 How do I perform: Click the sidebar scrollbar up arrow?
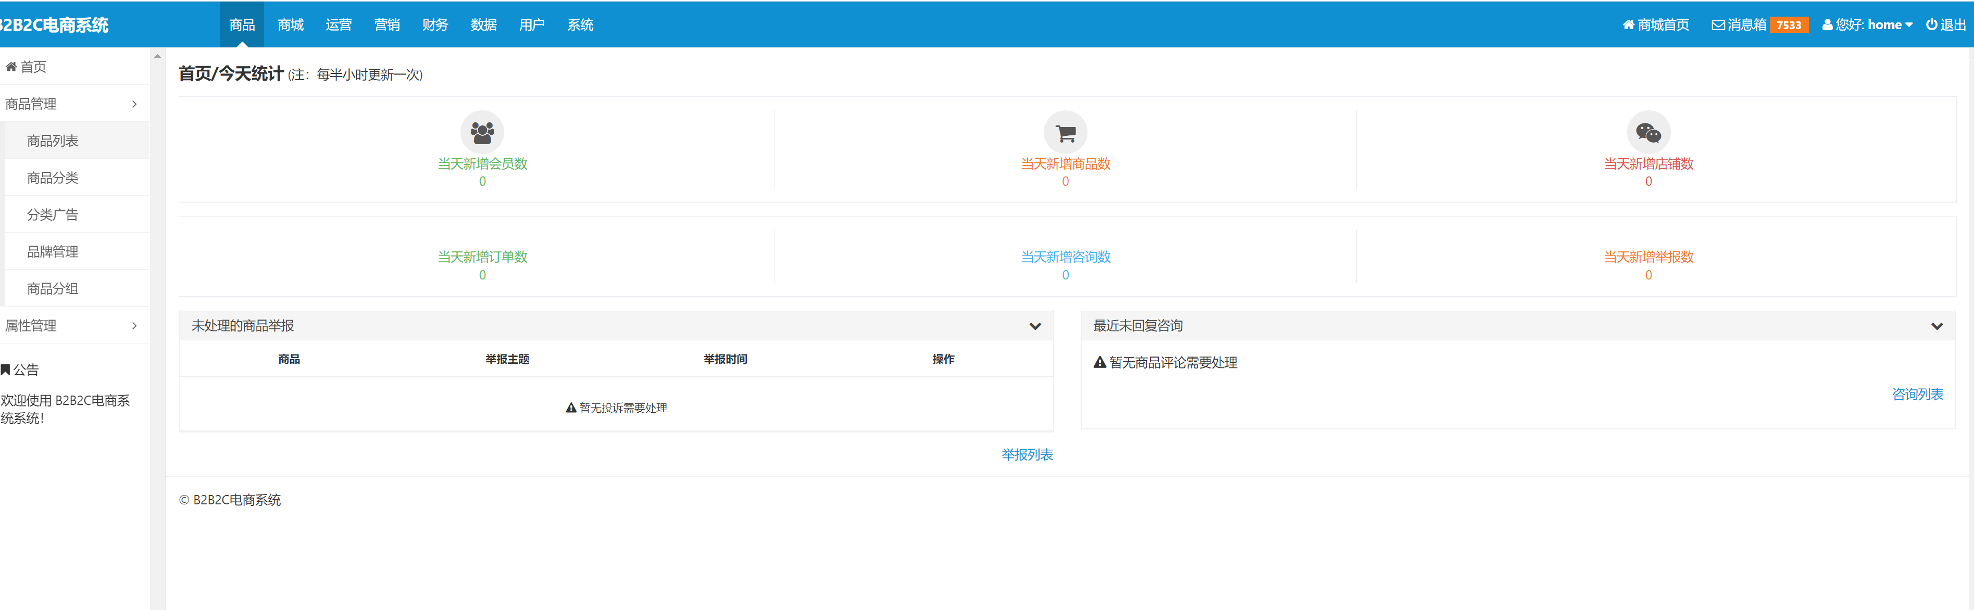157,56
